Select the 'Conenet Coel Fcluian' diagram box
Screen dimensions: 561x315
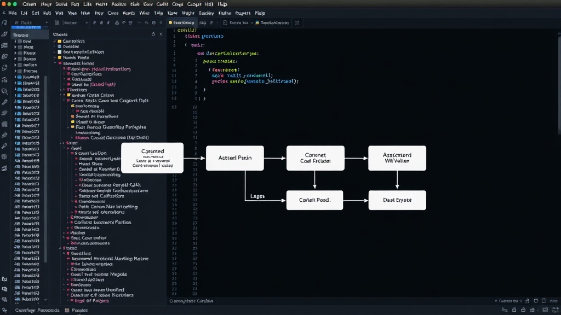pos(315,158)
